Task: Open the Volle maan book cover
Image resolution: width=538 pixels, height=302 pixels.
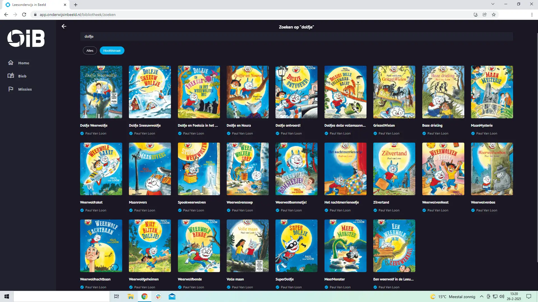Action: (248, 246)
